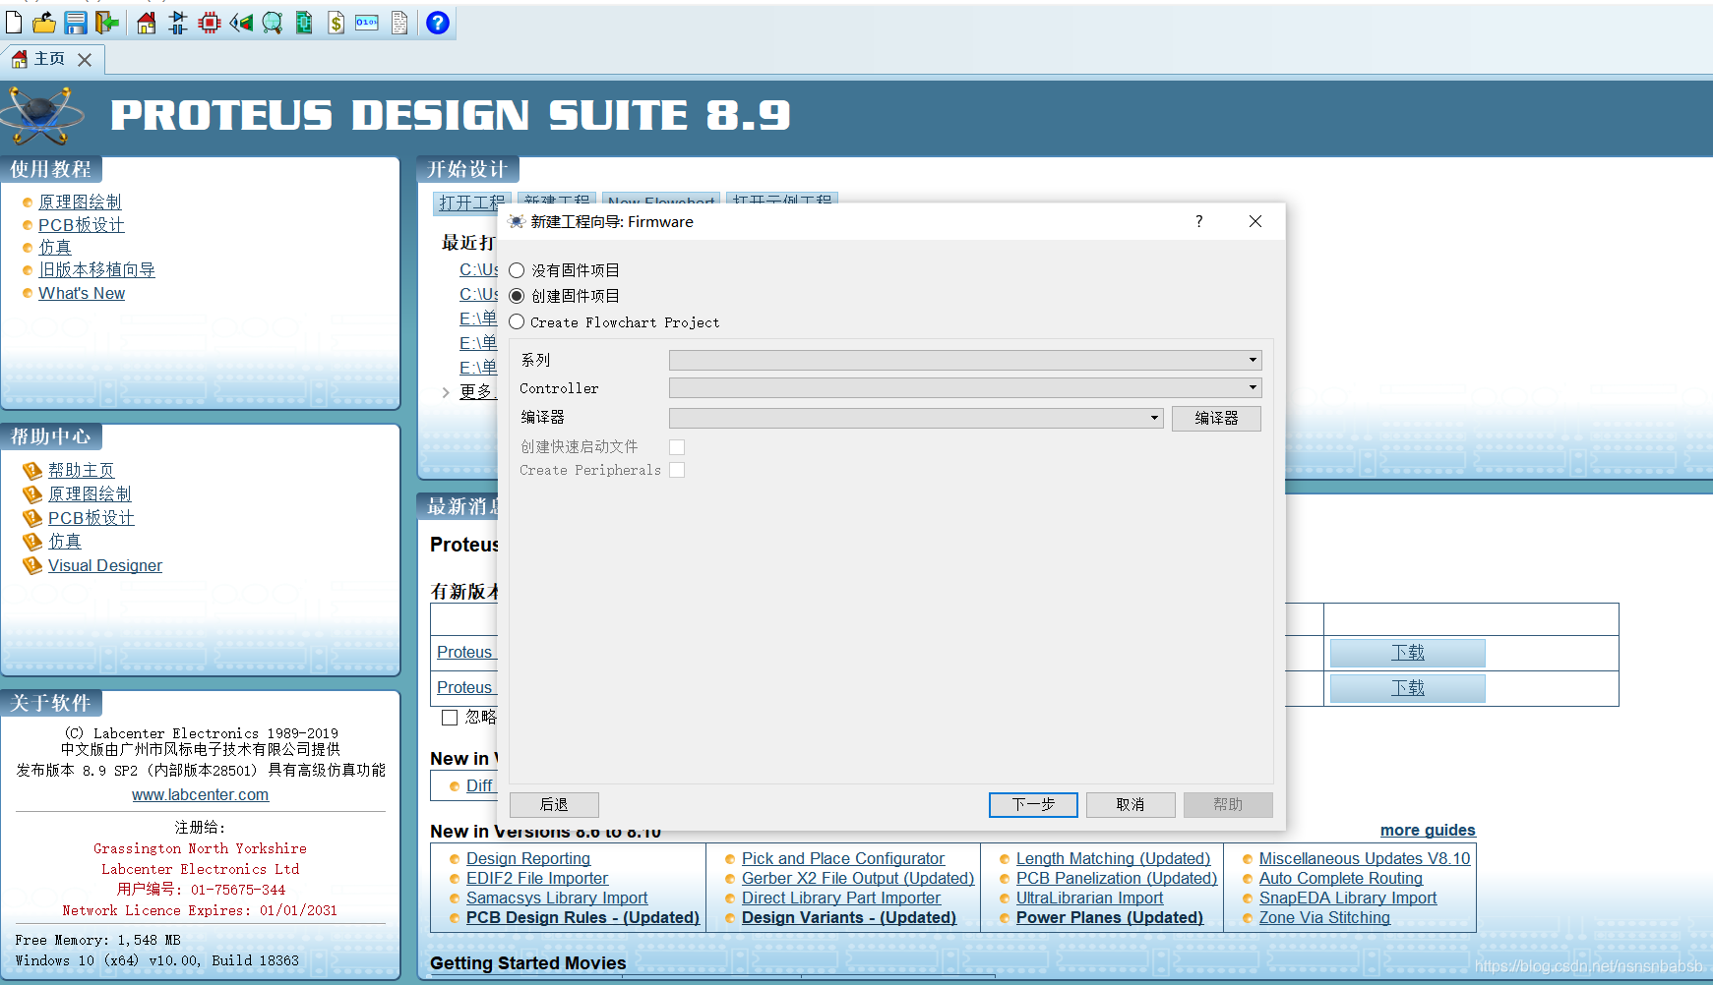Open 旧版本移植向导 link

(x=96, y=269)
